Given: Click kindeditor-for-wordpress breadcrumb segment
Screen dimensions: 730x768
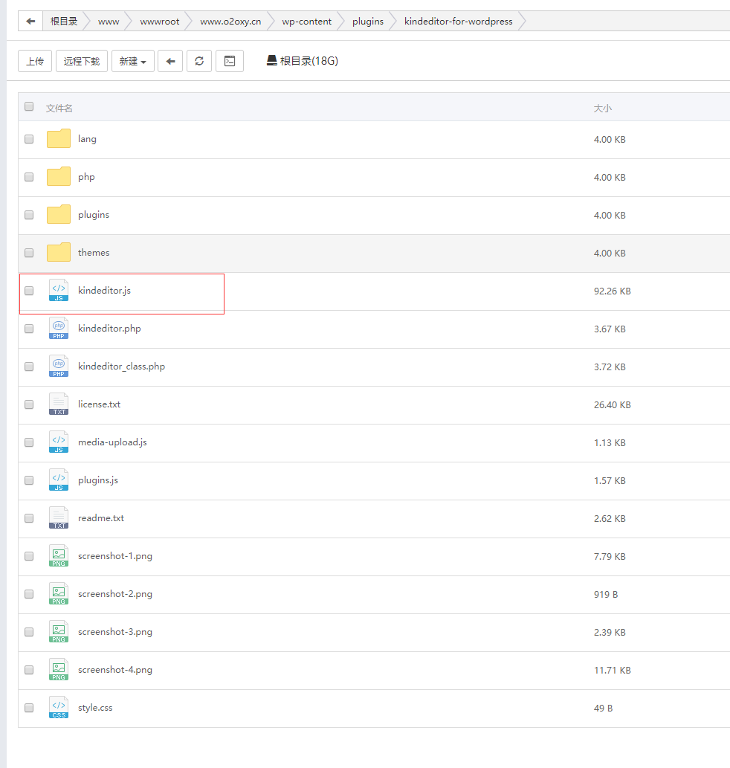Looking at the screenshot, I should point(458,22).
